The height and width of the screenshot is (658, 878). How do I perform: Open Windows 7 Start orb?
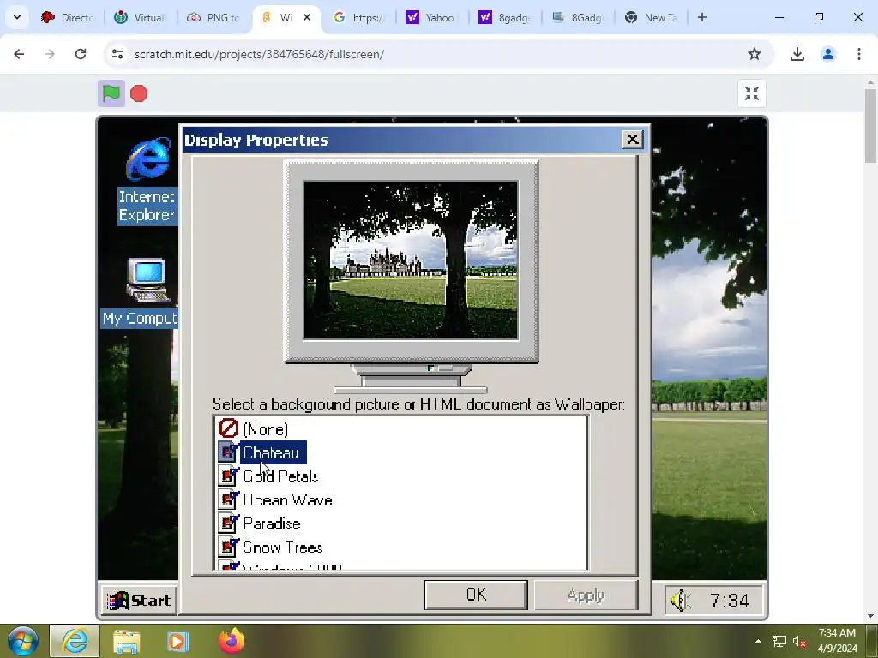pyautogui.click(x=22, y=641)
